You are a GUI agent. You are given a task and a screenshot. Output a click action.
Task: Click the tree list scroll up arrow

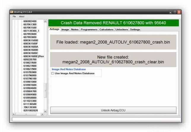(45, 21)
